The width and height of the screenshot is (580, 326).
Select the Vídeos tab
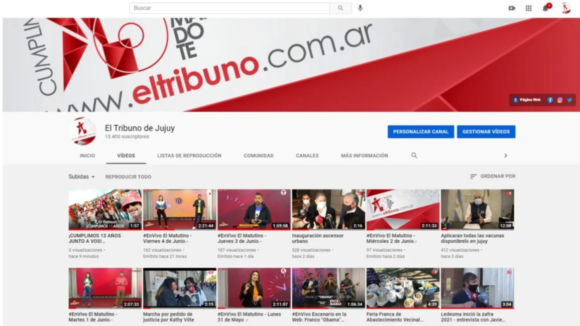pyautogui.click(x=126, y=155)
